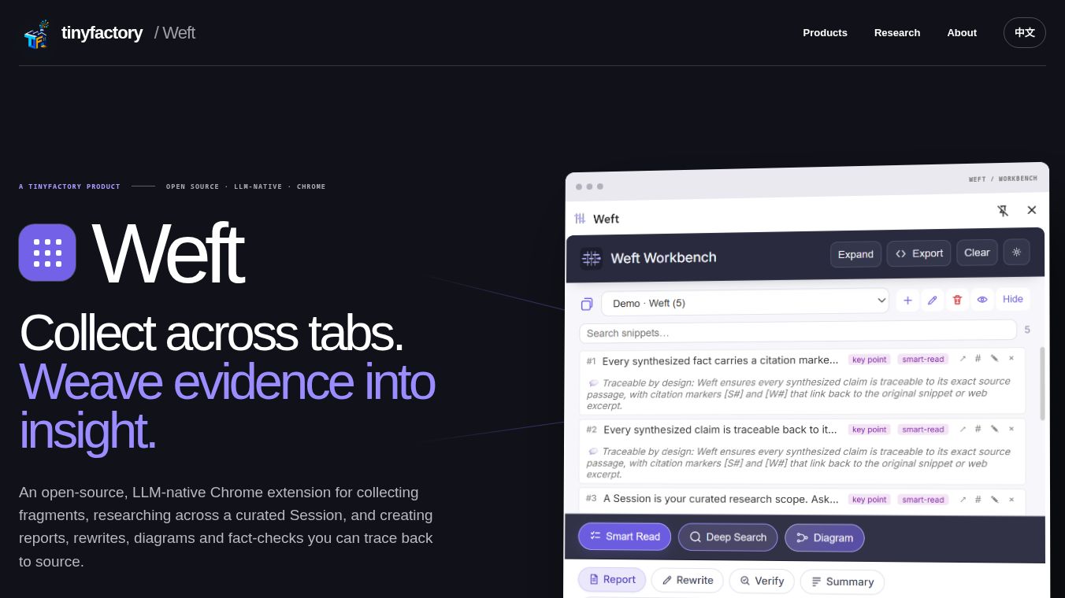The width and height of the screenshot is (1065, 598).
Task: Click Expand in the Weft Workbench header
Action: pyautogui.click(x=855, y=254)
